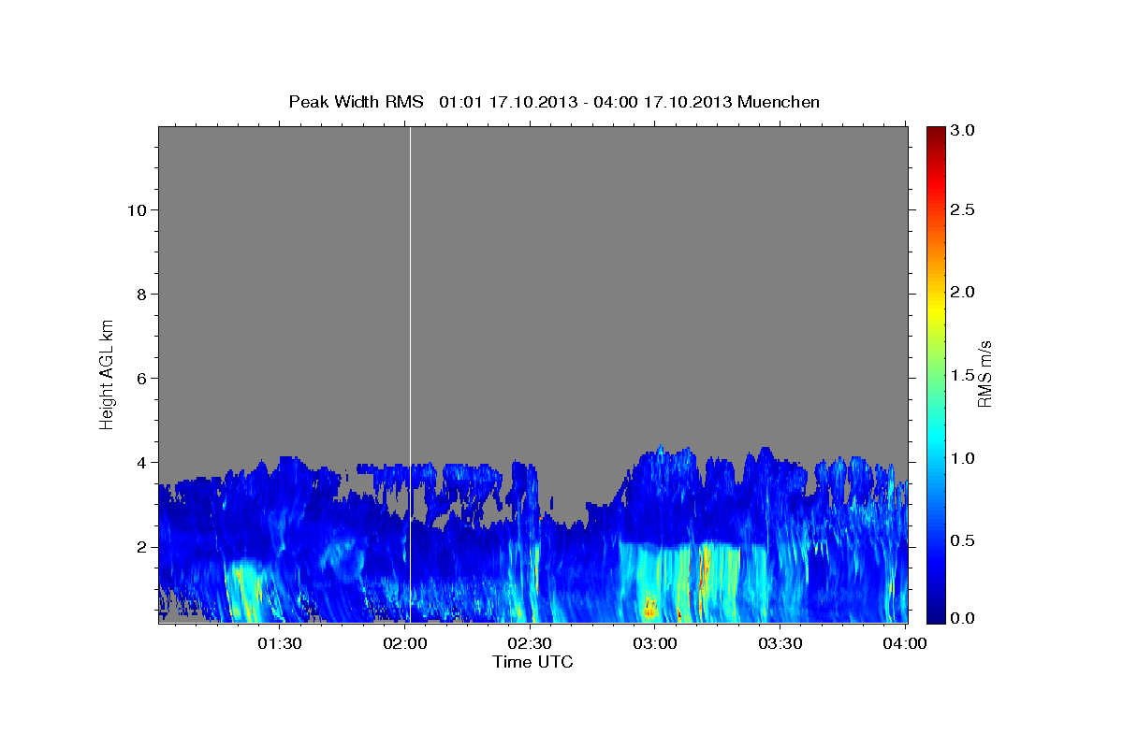
Task: Click the 'Height AGL km' axis label
Action: [x=108, y=373]
